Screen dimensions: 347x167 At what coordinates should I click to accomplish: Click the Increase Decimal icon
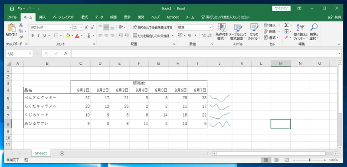click(x=204, y=35)
